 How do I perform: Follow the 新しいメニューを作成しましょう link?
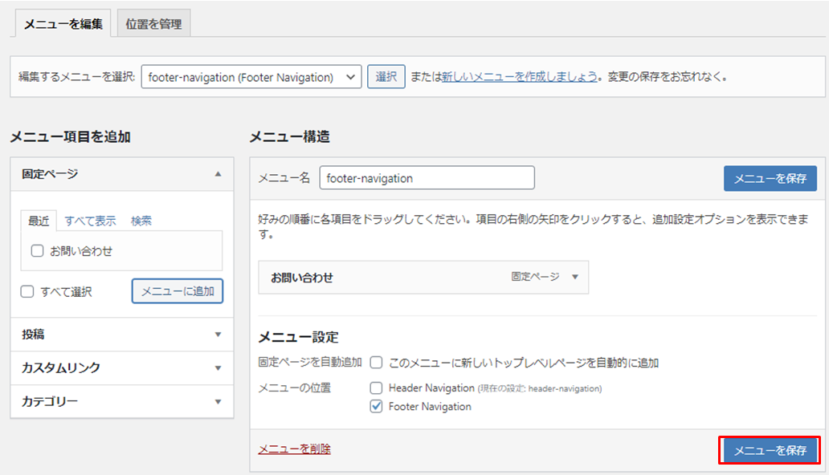(520, 77)
